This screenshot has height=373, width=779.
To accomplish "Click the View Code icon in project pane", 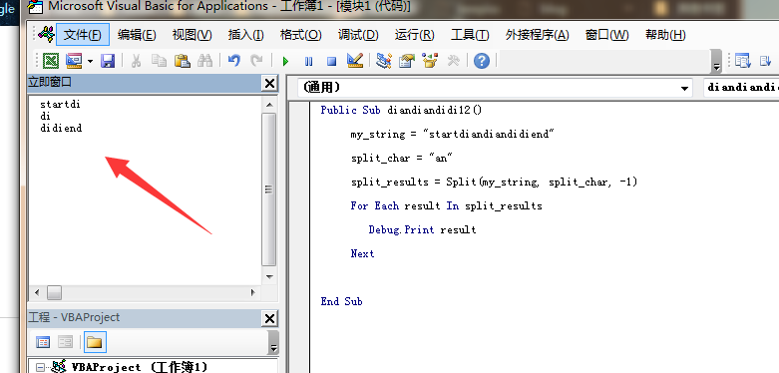I will coord(43,342).
